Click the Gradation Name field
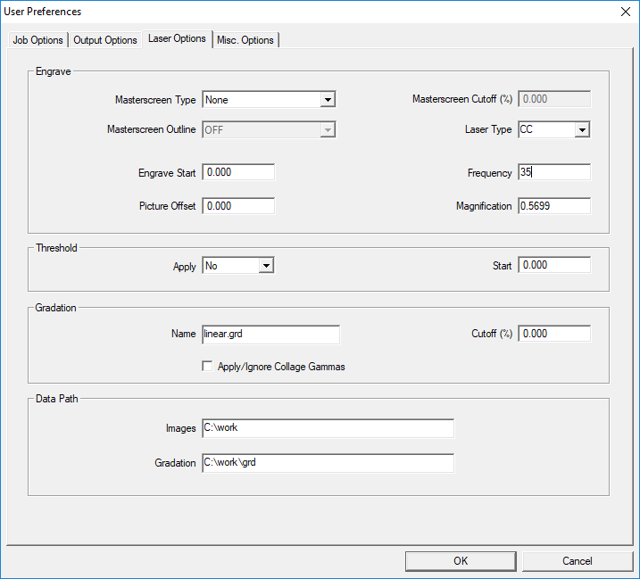The image size is (640, 579). (270, 334)
